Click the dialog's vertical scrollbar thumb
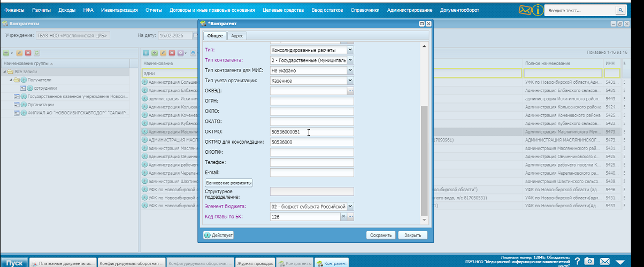644x267 pixels. (x=425, y=160)
